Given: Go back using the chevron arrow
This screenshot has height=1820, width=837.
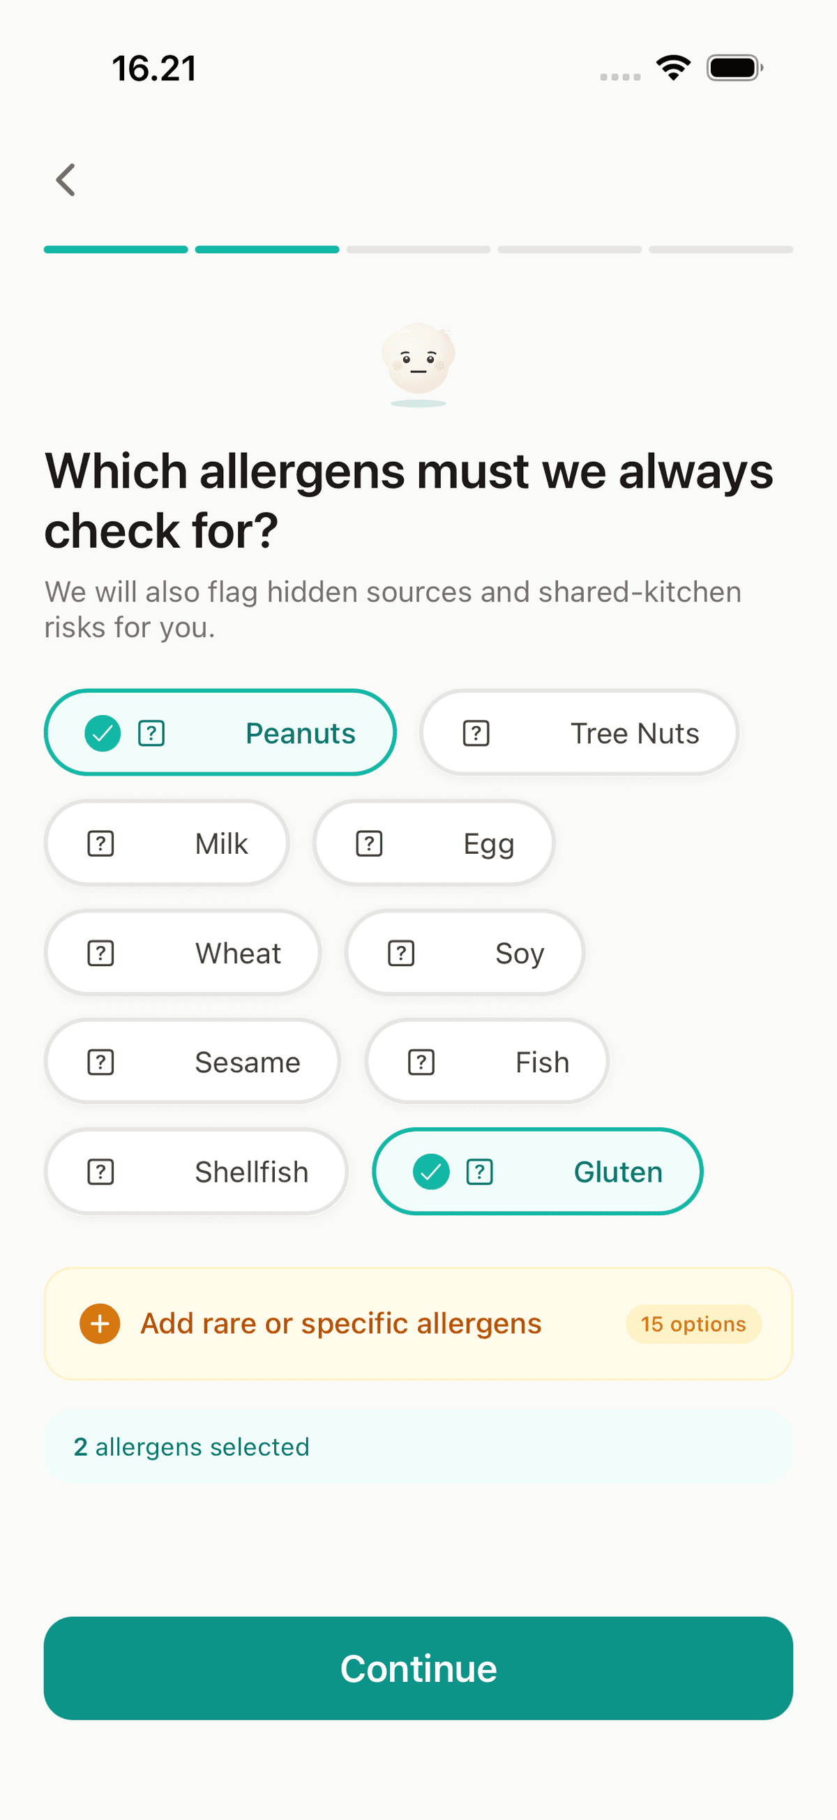Looking at the screenshot, I should click(65, 179).
